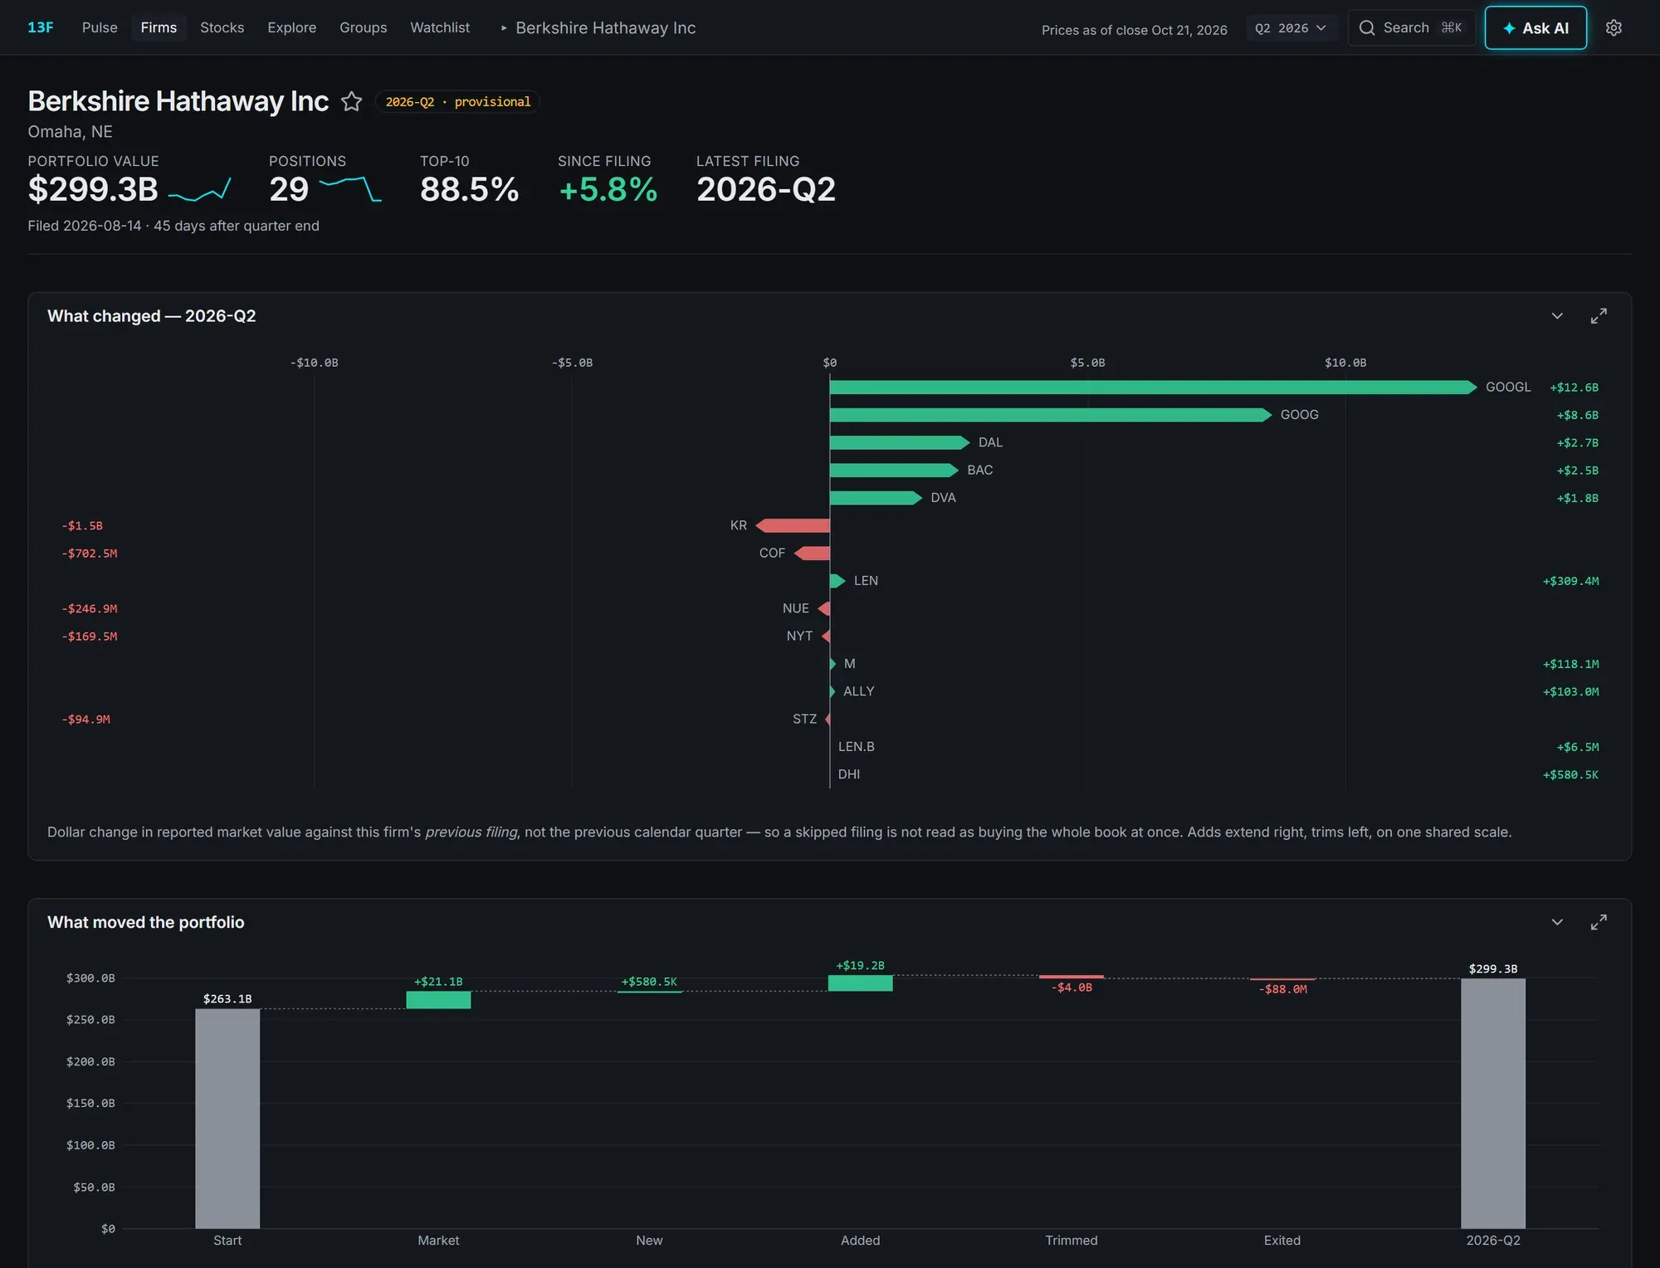Click the DHI ticker label
The height and width of the screenshot is (1268, 1660).
pyautogui.click(x=848, y=774)
